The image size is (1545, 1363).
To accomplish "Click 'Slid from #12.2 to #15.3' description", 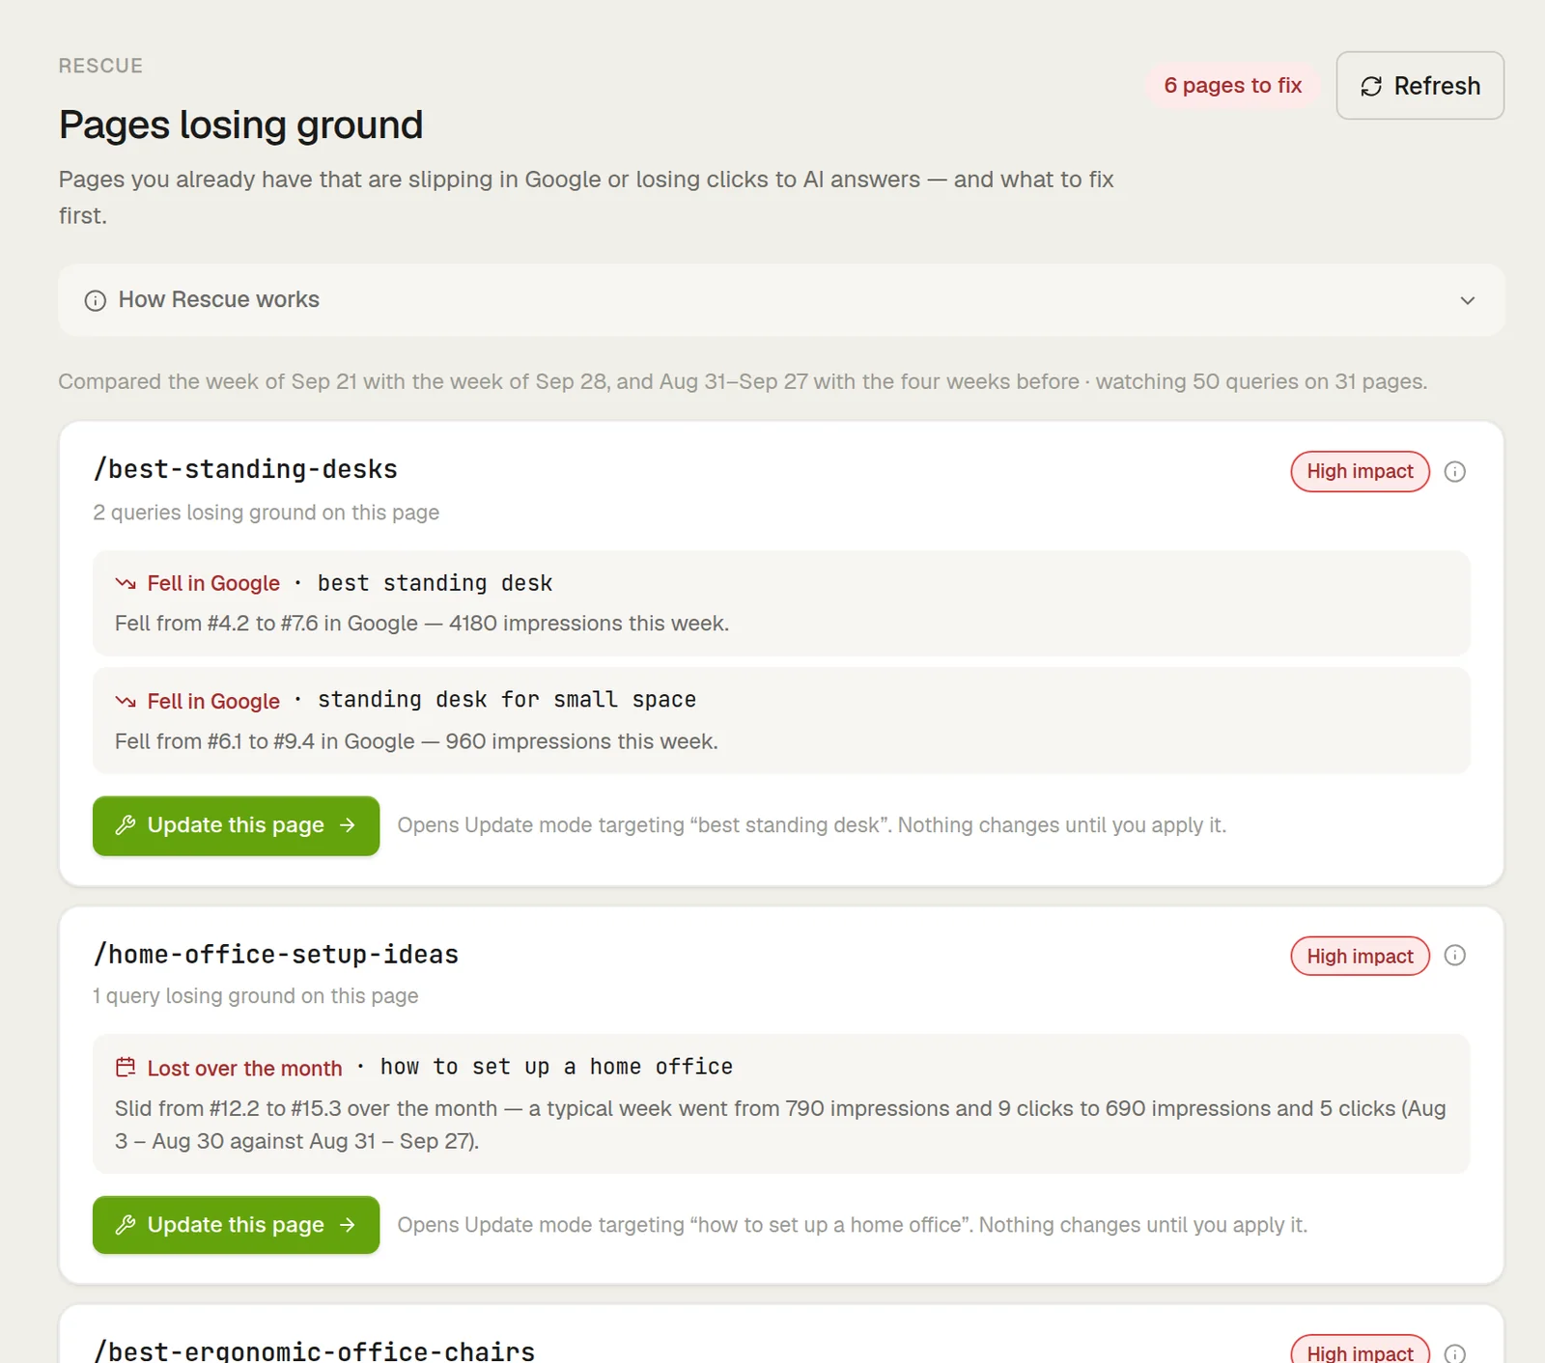I will tap(780, 1125).
